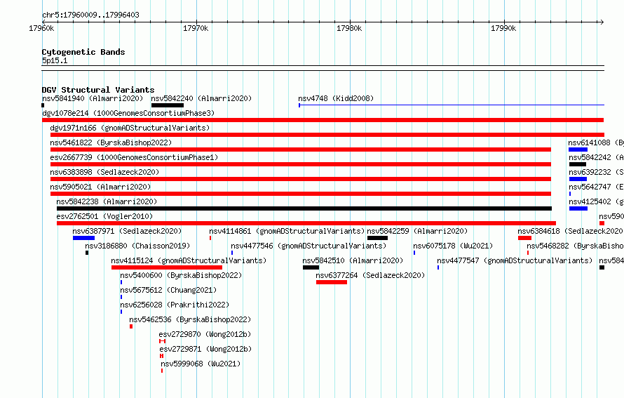This screenshot has width=624, height=398.
Task: Click nsv3186880 (Chaisson2019) label
Action: click(x=137, y=246)
